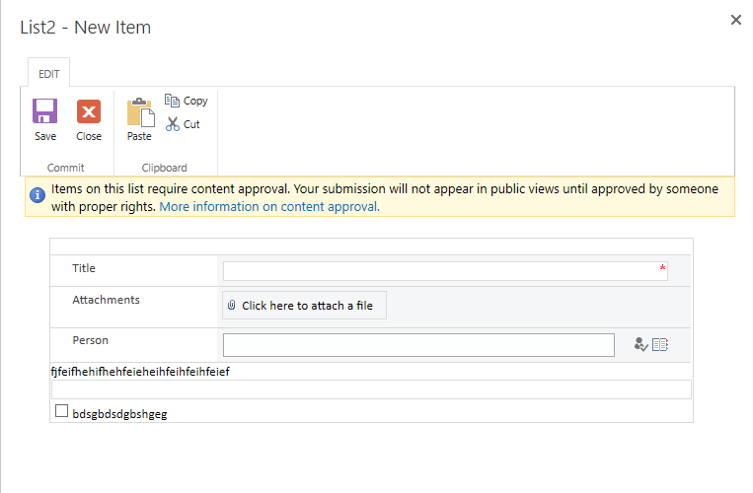753x493 pixels.
Task: Click the Clipboard group label
Action: tap(164, 168)
